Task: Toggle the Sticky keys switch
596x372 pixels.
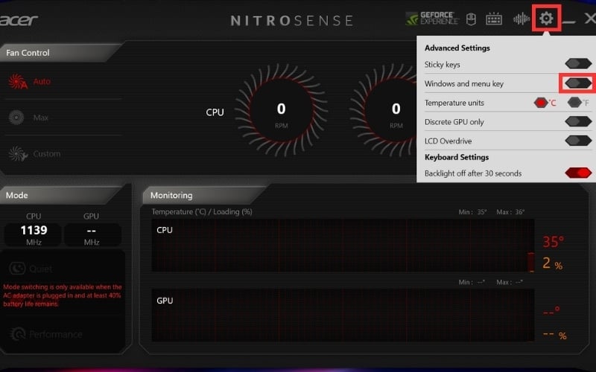Action: click(578, 64)
